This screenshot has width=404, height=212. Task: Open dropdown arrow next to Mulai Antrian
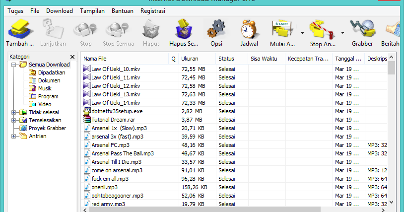(x=302, y=33)
